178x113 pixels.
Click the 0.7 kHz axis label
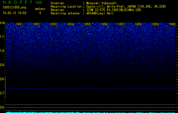point(3,93)
